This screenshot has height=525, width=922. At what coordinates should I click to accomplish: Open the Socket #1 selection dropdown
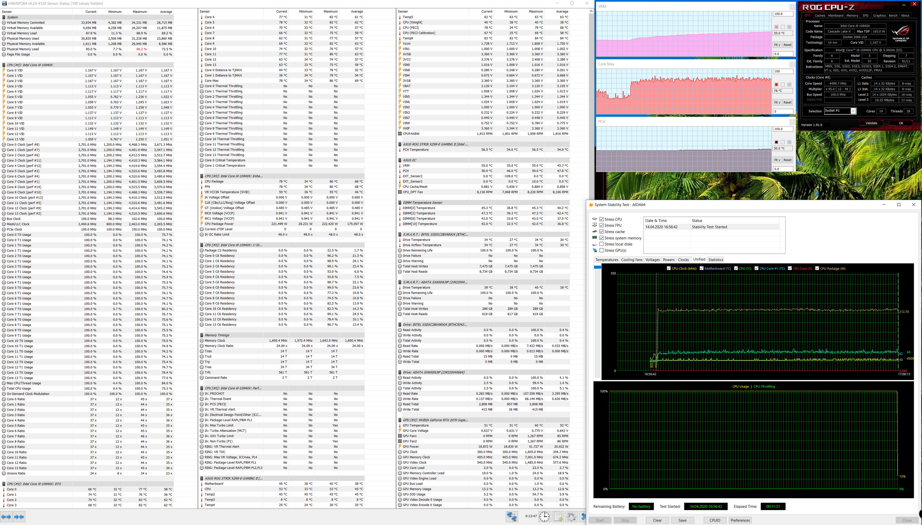(x=853, y=111)
